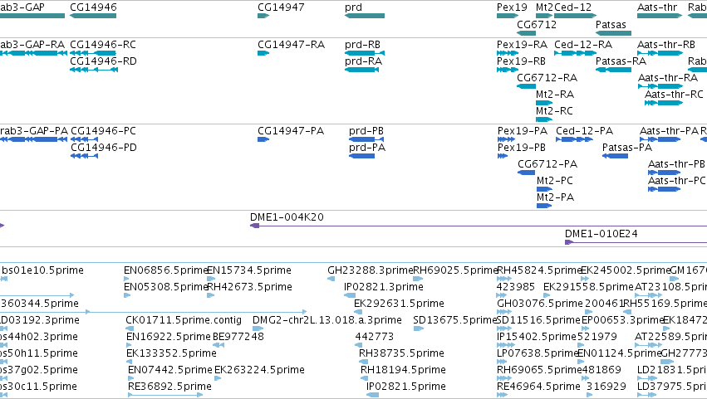Select BAC clone DME1-004K20
The height and width of the screenshot is (399, 707).
click(x=479, y=226)
